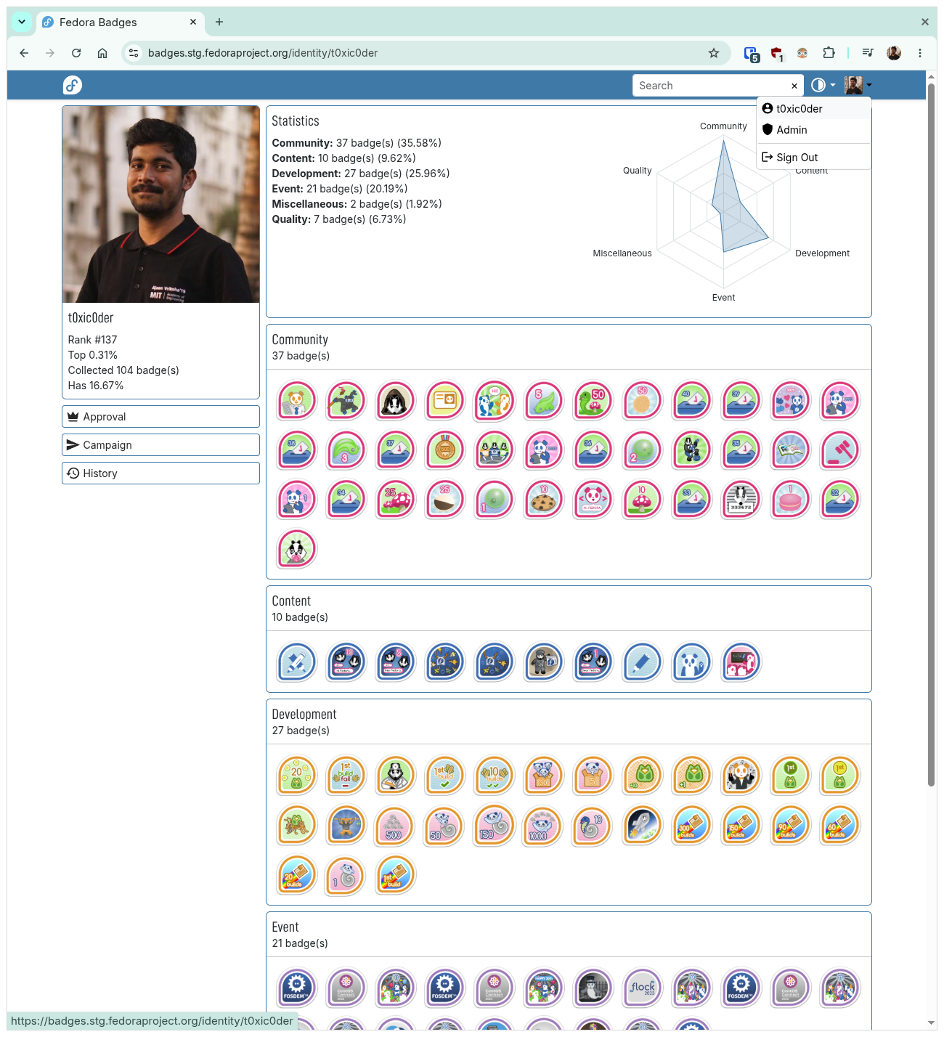Open Chrome's three-dot menu
This screenshot has height=1037, width=944.
coord(920,53)
